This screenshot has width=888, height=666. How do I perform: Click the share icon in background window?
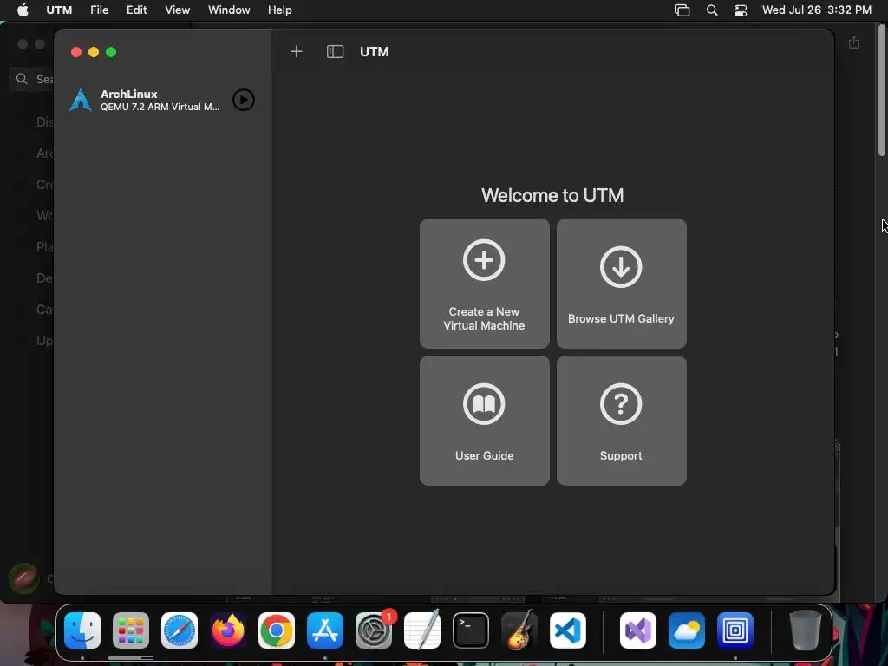(853, 42)
